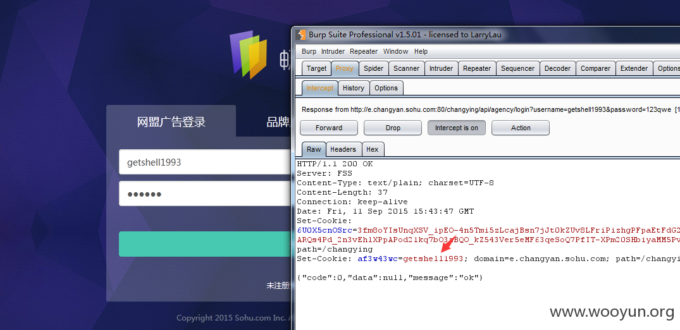Switch to the Spider tab
The width and height of the screenshot is (680, 330).
coord(373,68)
